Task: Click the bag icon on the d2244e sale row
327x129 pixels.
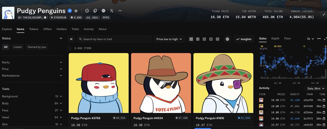Action: (x=324, y=112)
